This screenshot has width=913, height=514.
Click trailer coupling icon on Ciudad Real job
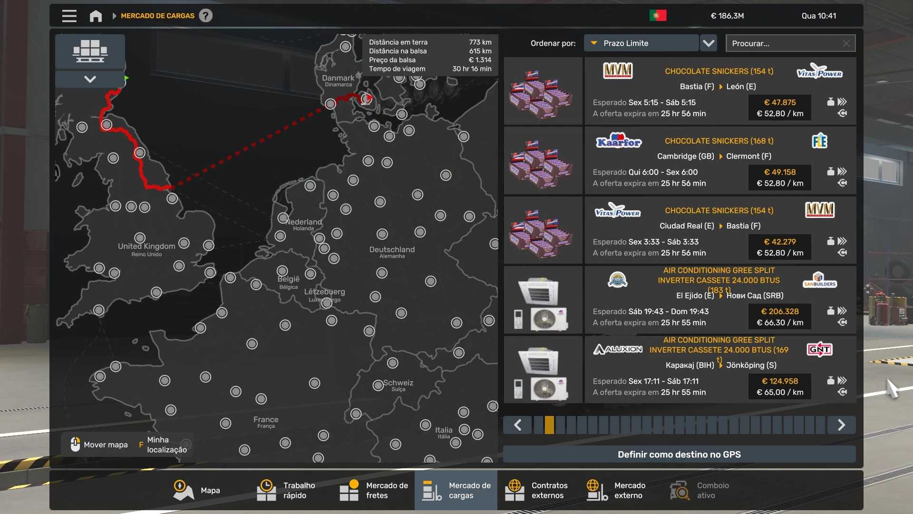842,253
